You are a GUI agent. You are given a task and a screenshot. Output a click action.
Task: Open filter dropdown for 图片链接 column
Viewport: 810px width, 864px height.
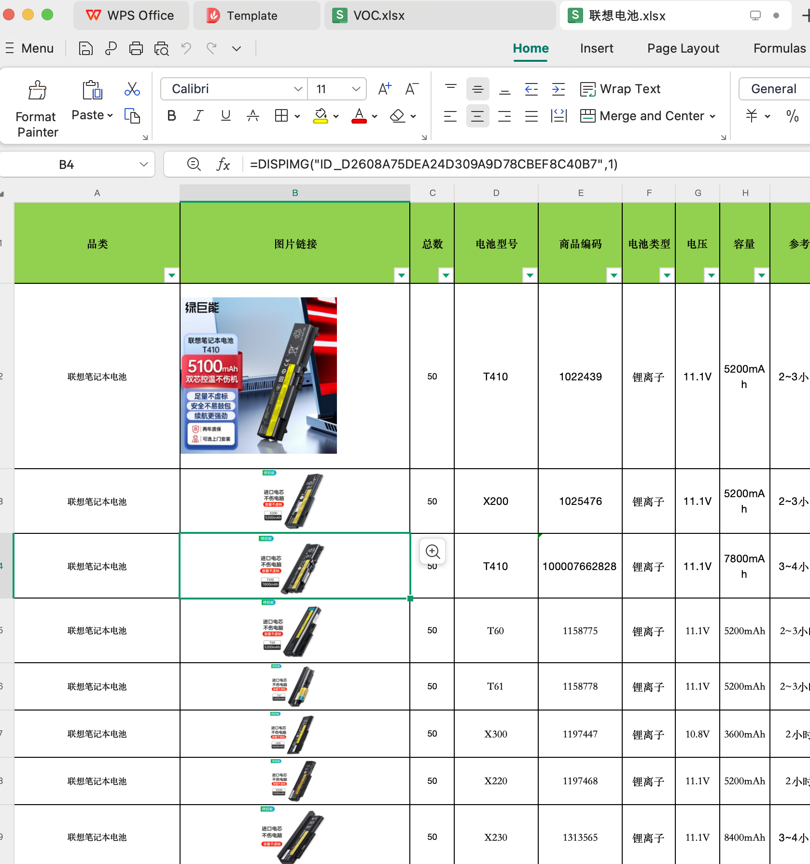(402, 275)
